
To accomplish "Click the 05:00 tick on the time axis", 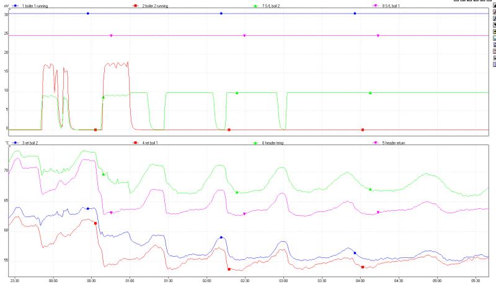I will [x=436, y=280].
